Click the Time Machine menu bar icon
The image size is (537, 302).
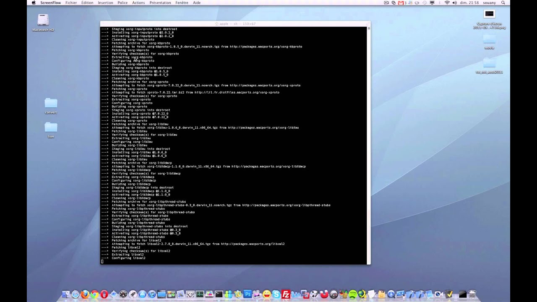[425, 3]
